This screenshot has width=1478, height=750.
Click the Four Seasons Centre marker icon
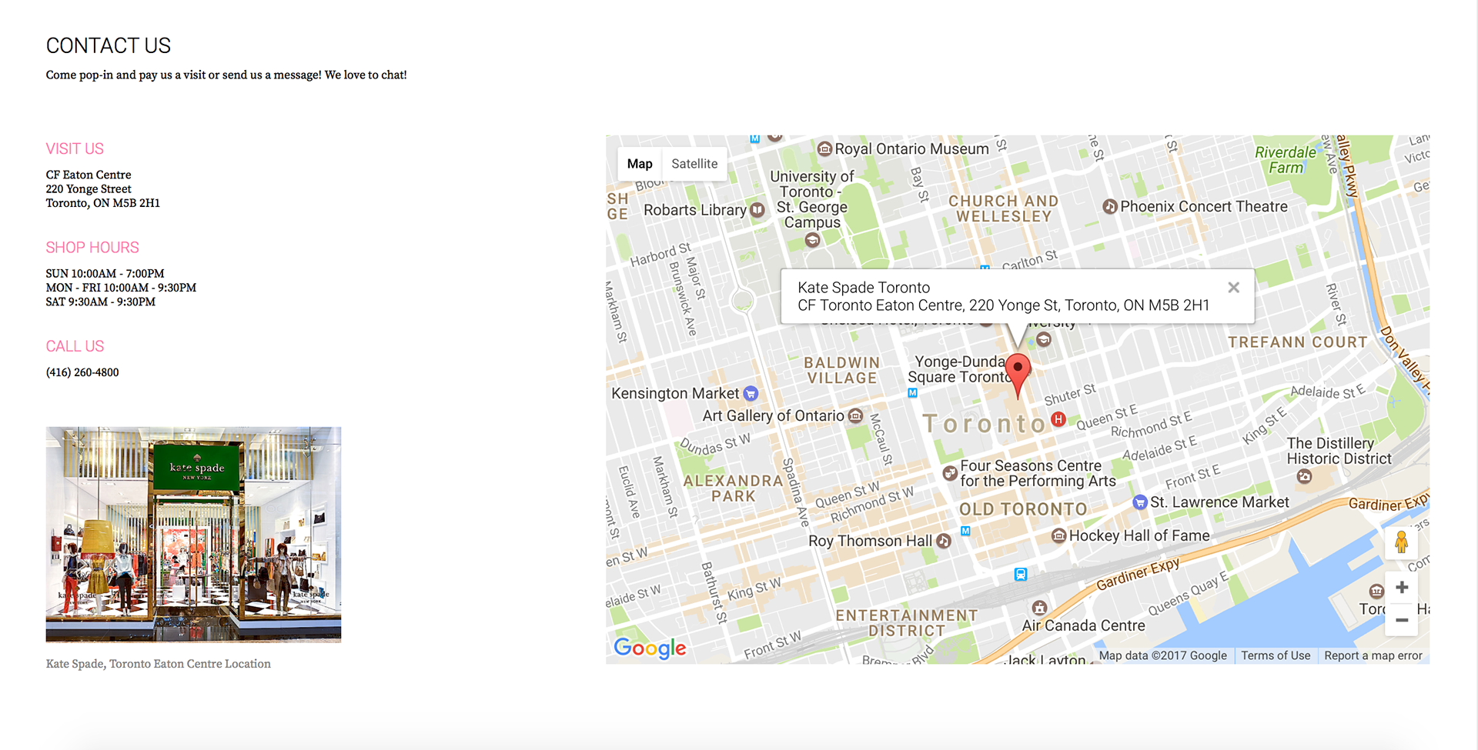950,473
